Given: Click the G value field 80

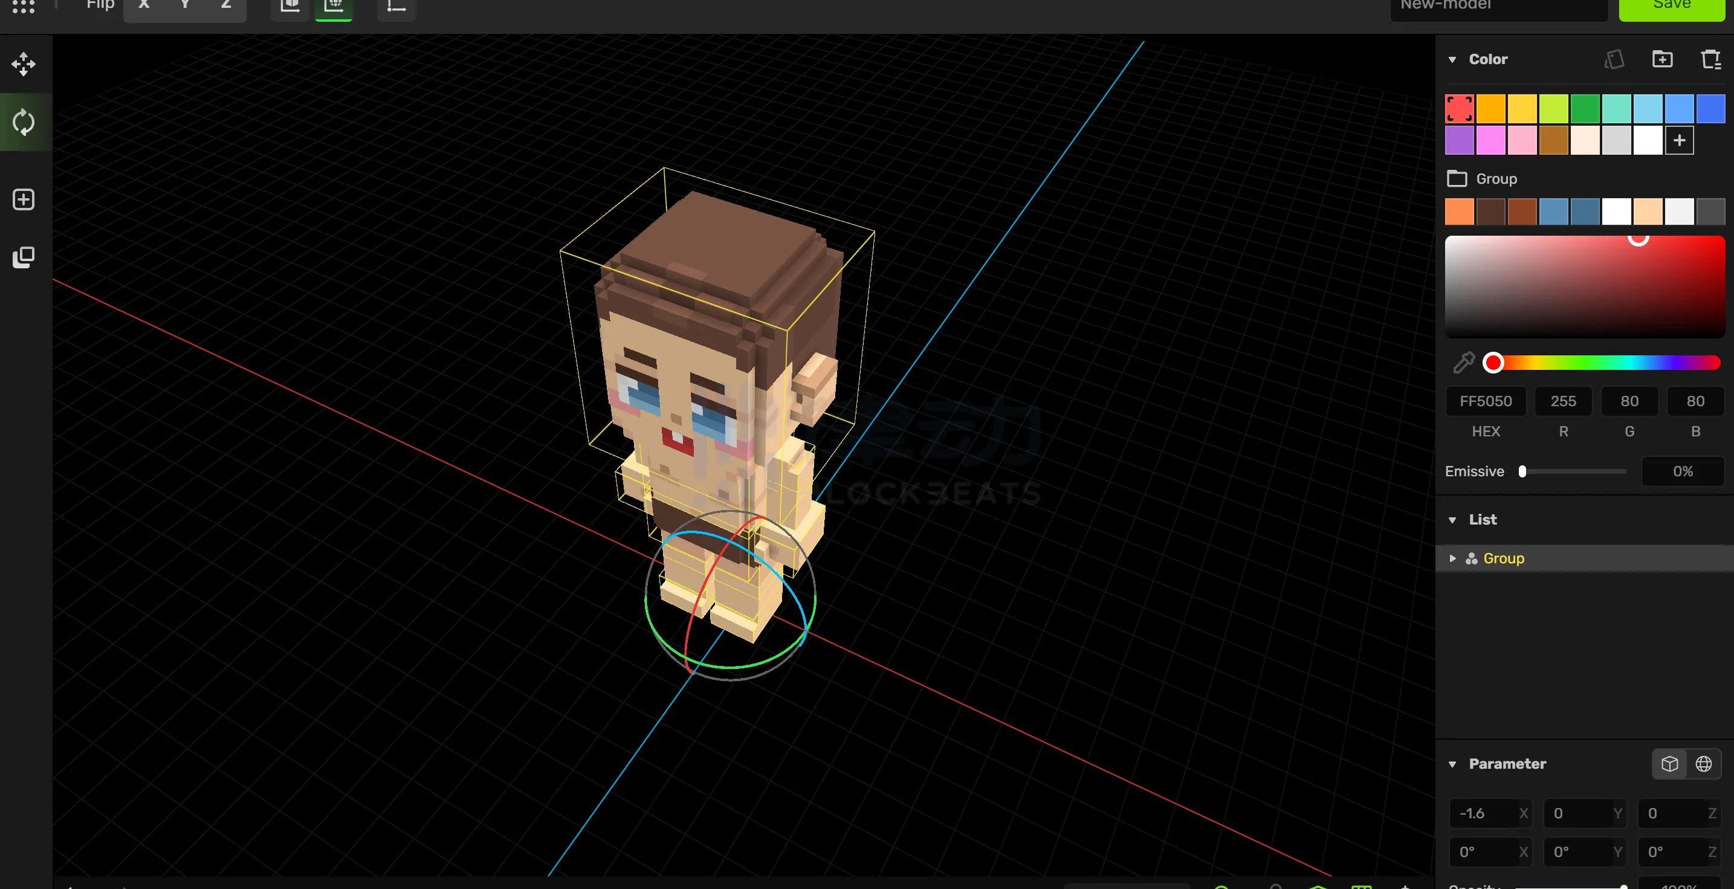Looking at the screenshot, I should 1629,401.
